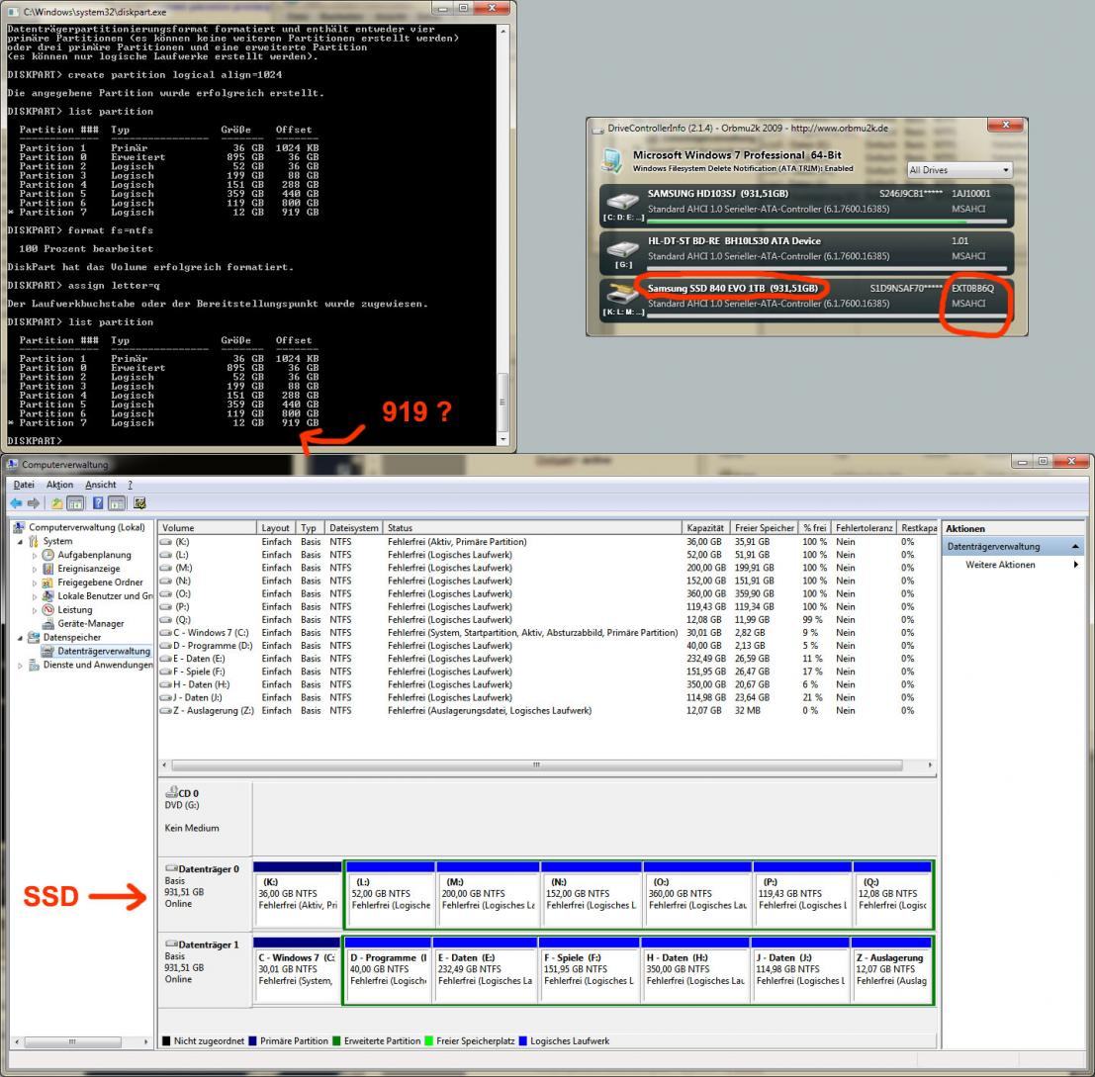Click Primäre Partition legend color swatch
This screenshot has width=1095, height=1077.
(x=253, y=1041)
